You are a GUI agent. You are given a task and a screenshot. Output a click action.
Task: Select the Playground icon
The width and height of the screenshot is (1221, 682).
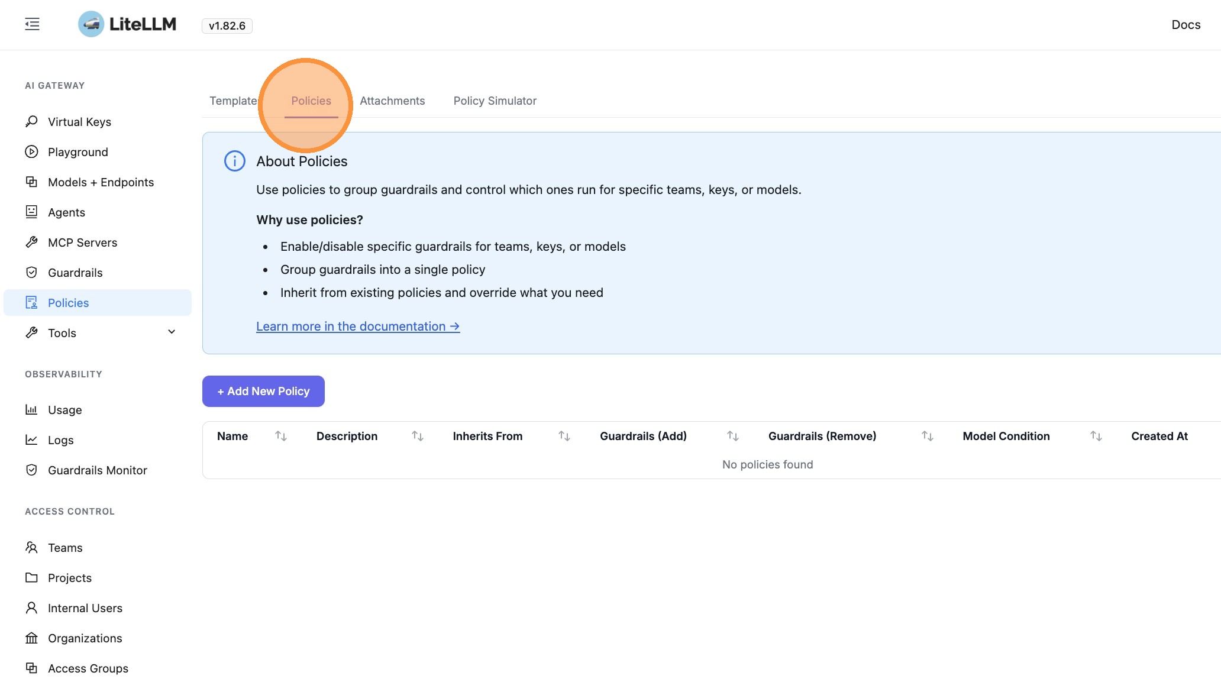[31, 151]
